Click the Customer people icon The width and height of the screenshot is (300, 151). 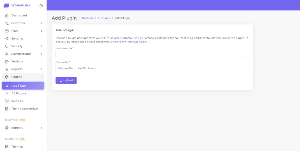(x=7, y=23)
